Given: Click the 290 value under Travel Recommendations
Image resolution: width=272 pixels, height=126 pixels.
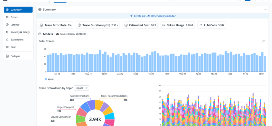Looking at the screenshot, I should point(126,100).
